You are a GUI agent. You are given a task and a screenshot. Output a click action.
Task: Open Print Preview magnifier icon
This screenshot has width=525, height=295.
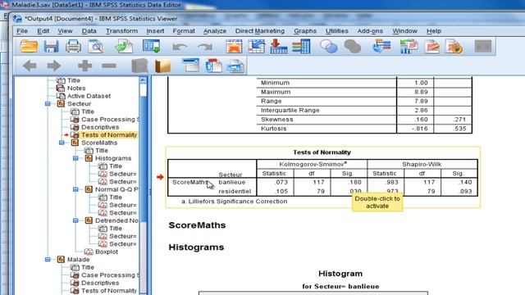point(96,46)
